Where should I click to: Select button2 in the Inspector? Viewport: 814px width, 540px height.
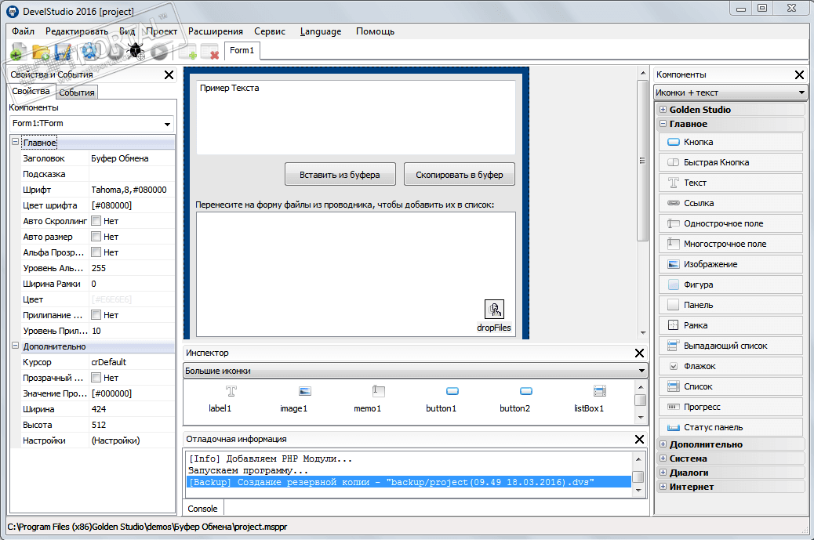tap(515, 399)
